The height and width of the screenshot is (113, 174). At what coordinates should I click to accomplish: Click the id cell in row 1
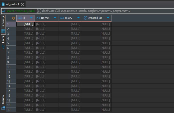click(x=26, y=24)
